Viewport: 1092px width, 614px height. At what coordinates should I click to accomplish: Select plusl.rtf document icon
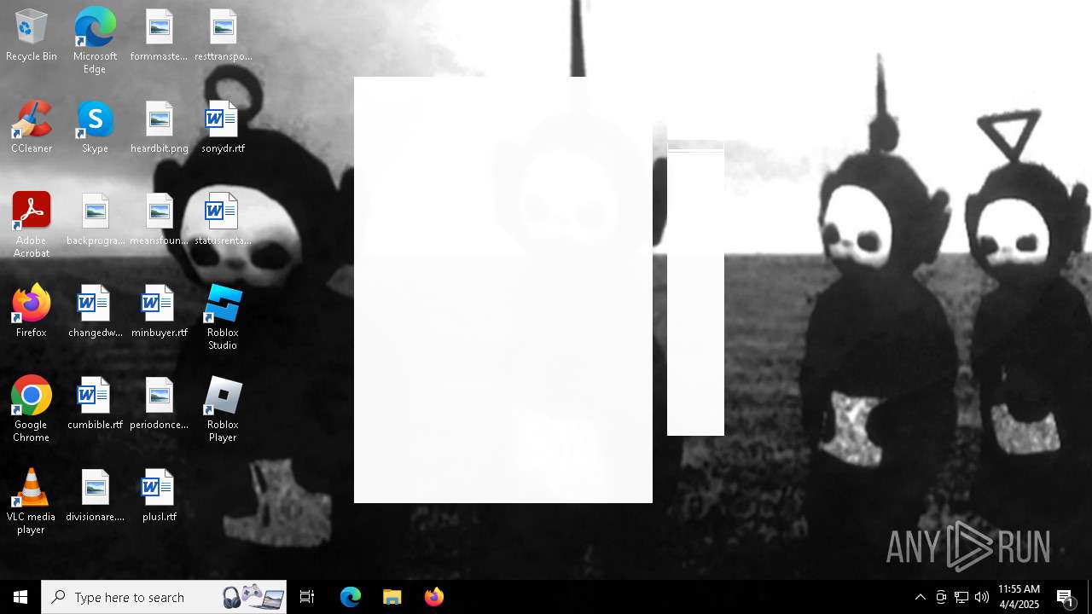coord(159,496)
